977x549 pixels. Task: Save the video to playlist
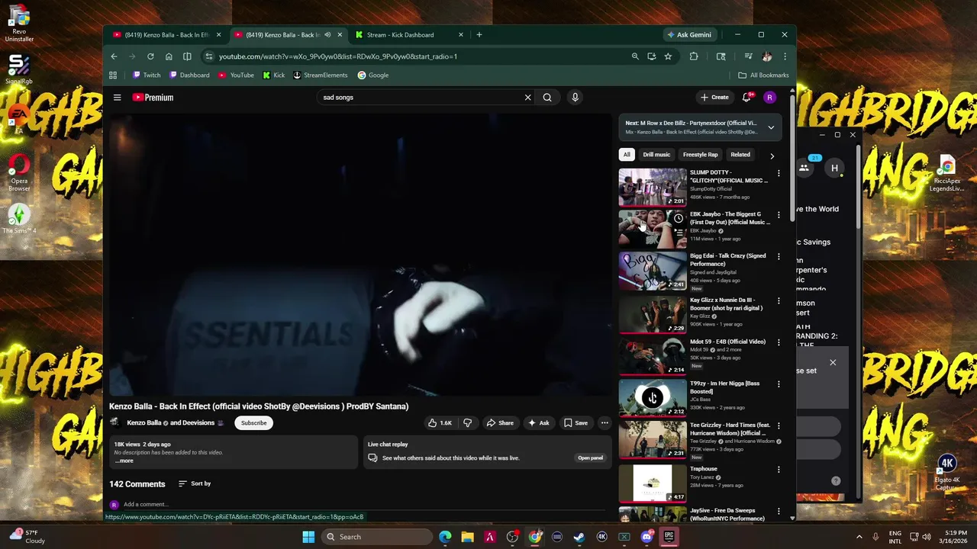coord(576,423)
